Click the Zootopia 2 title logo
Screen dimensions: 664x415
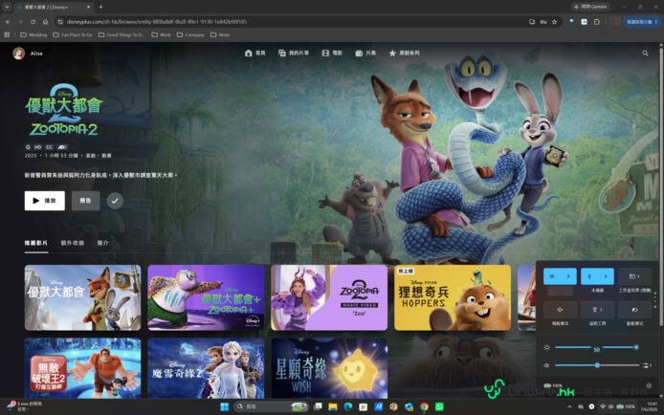click(x=64, y=110)
